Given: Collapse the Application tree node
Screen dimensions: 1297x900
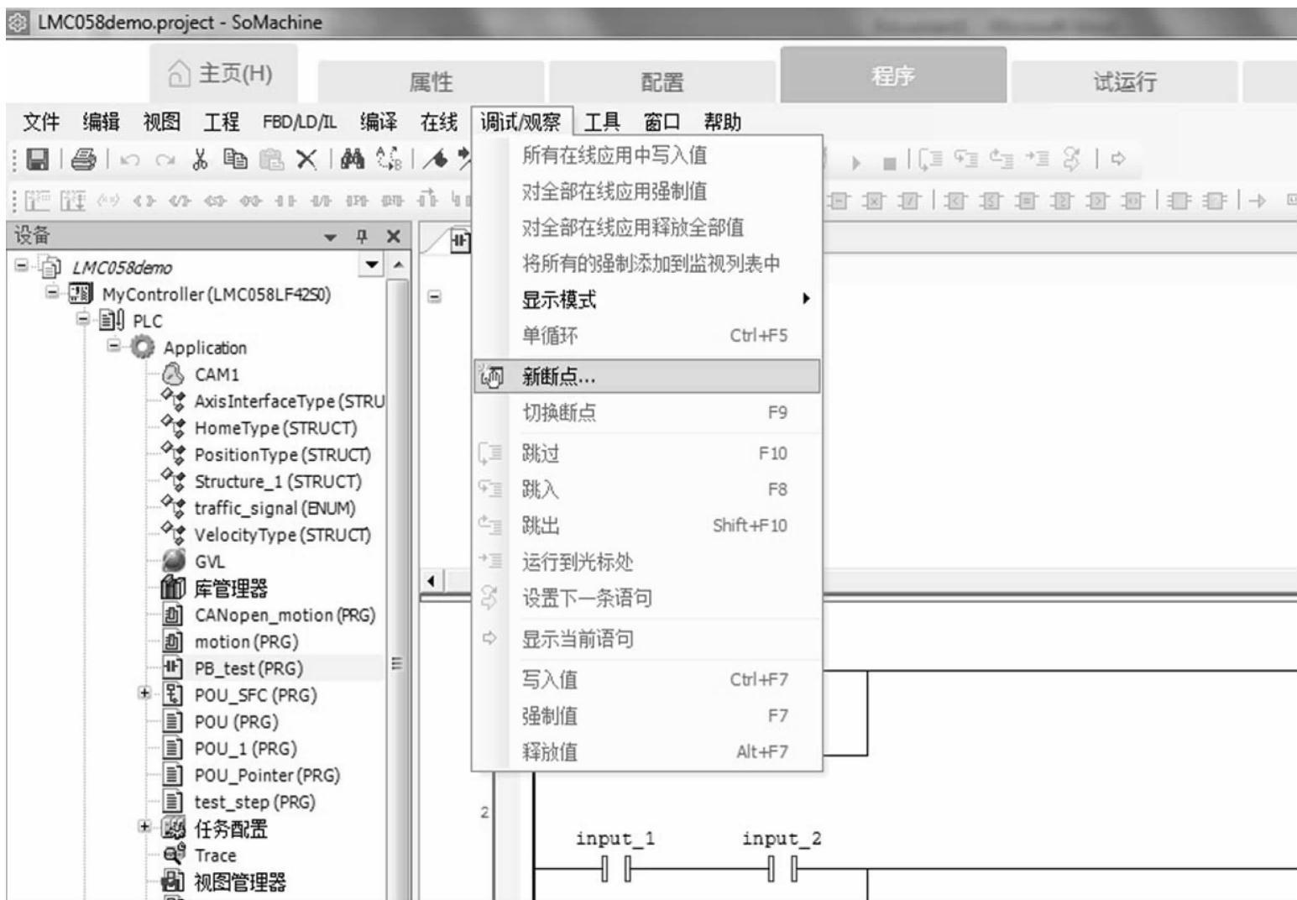Looking at the screenshot, I should tap(113, 347).
